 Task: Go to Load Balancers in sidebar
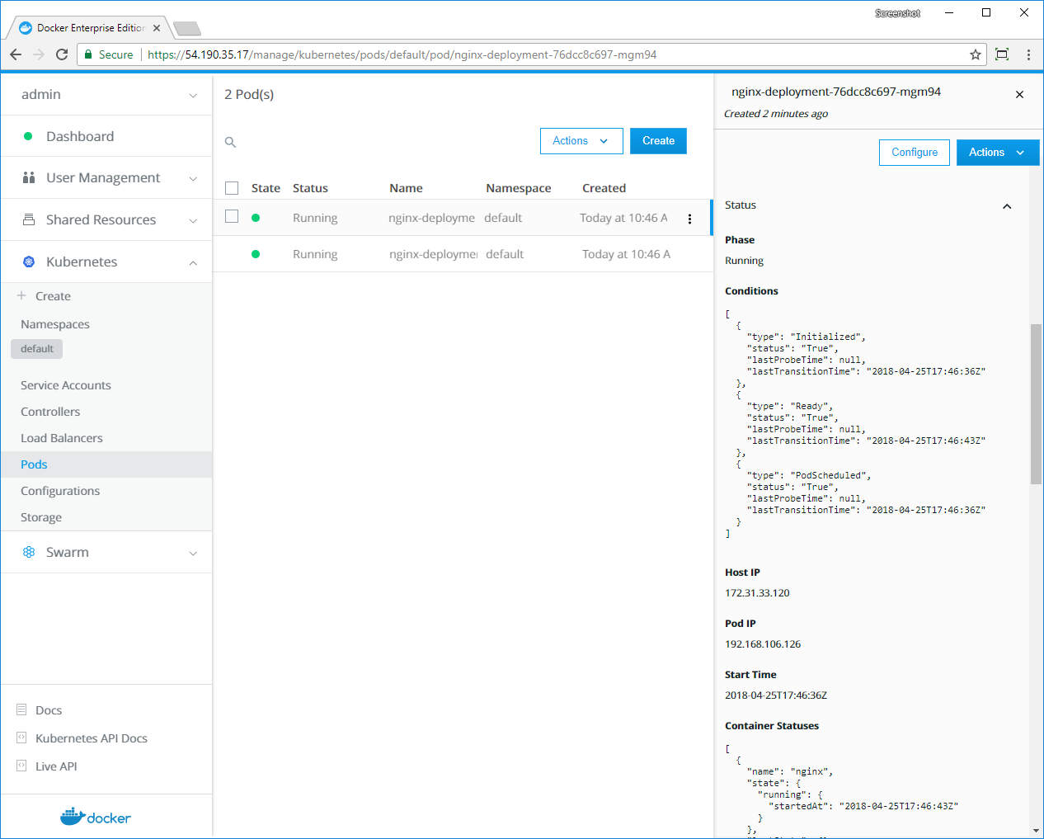(62, 438)
